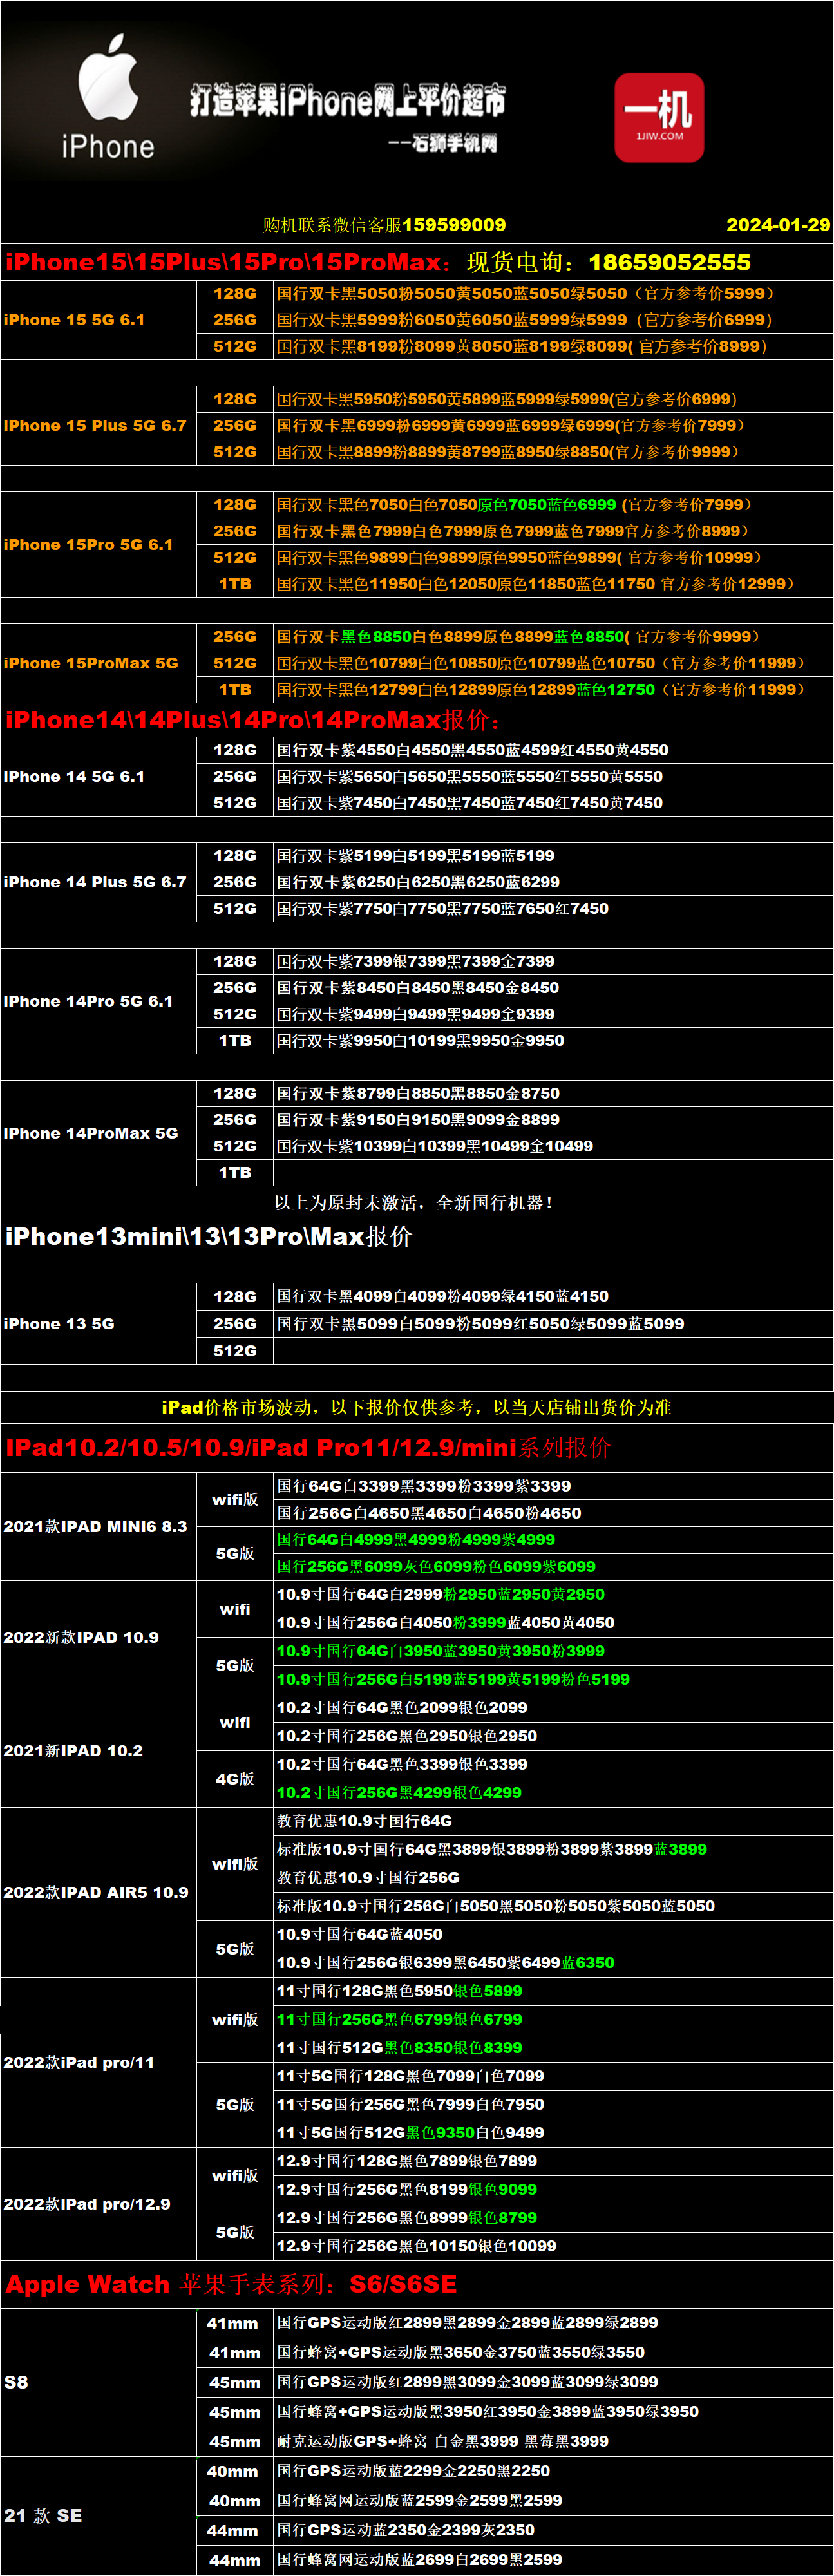Screen dimensions: 834x2576
Task: Click the banner title 打造苹果iPhone网上平价超市
Action: point(348,100)
